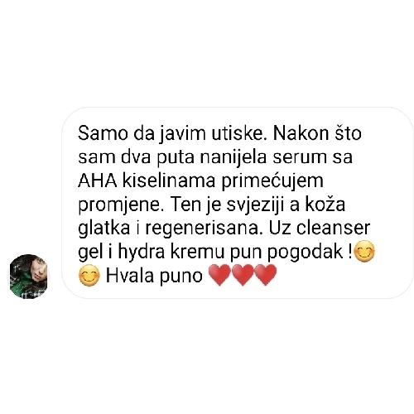Click the word 'AHA' in the message
Image resolution: width=414 pixels, height=414 pixels.
click(x=98, y=181)
